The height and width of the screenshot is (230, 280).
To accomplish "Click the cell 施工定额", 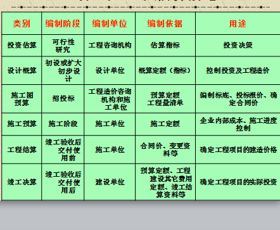I will click(165, 124).
